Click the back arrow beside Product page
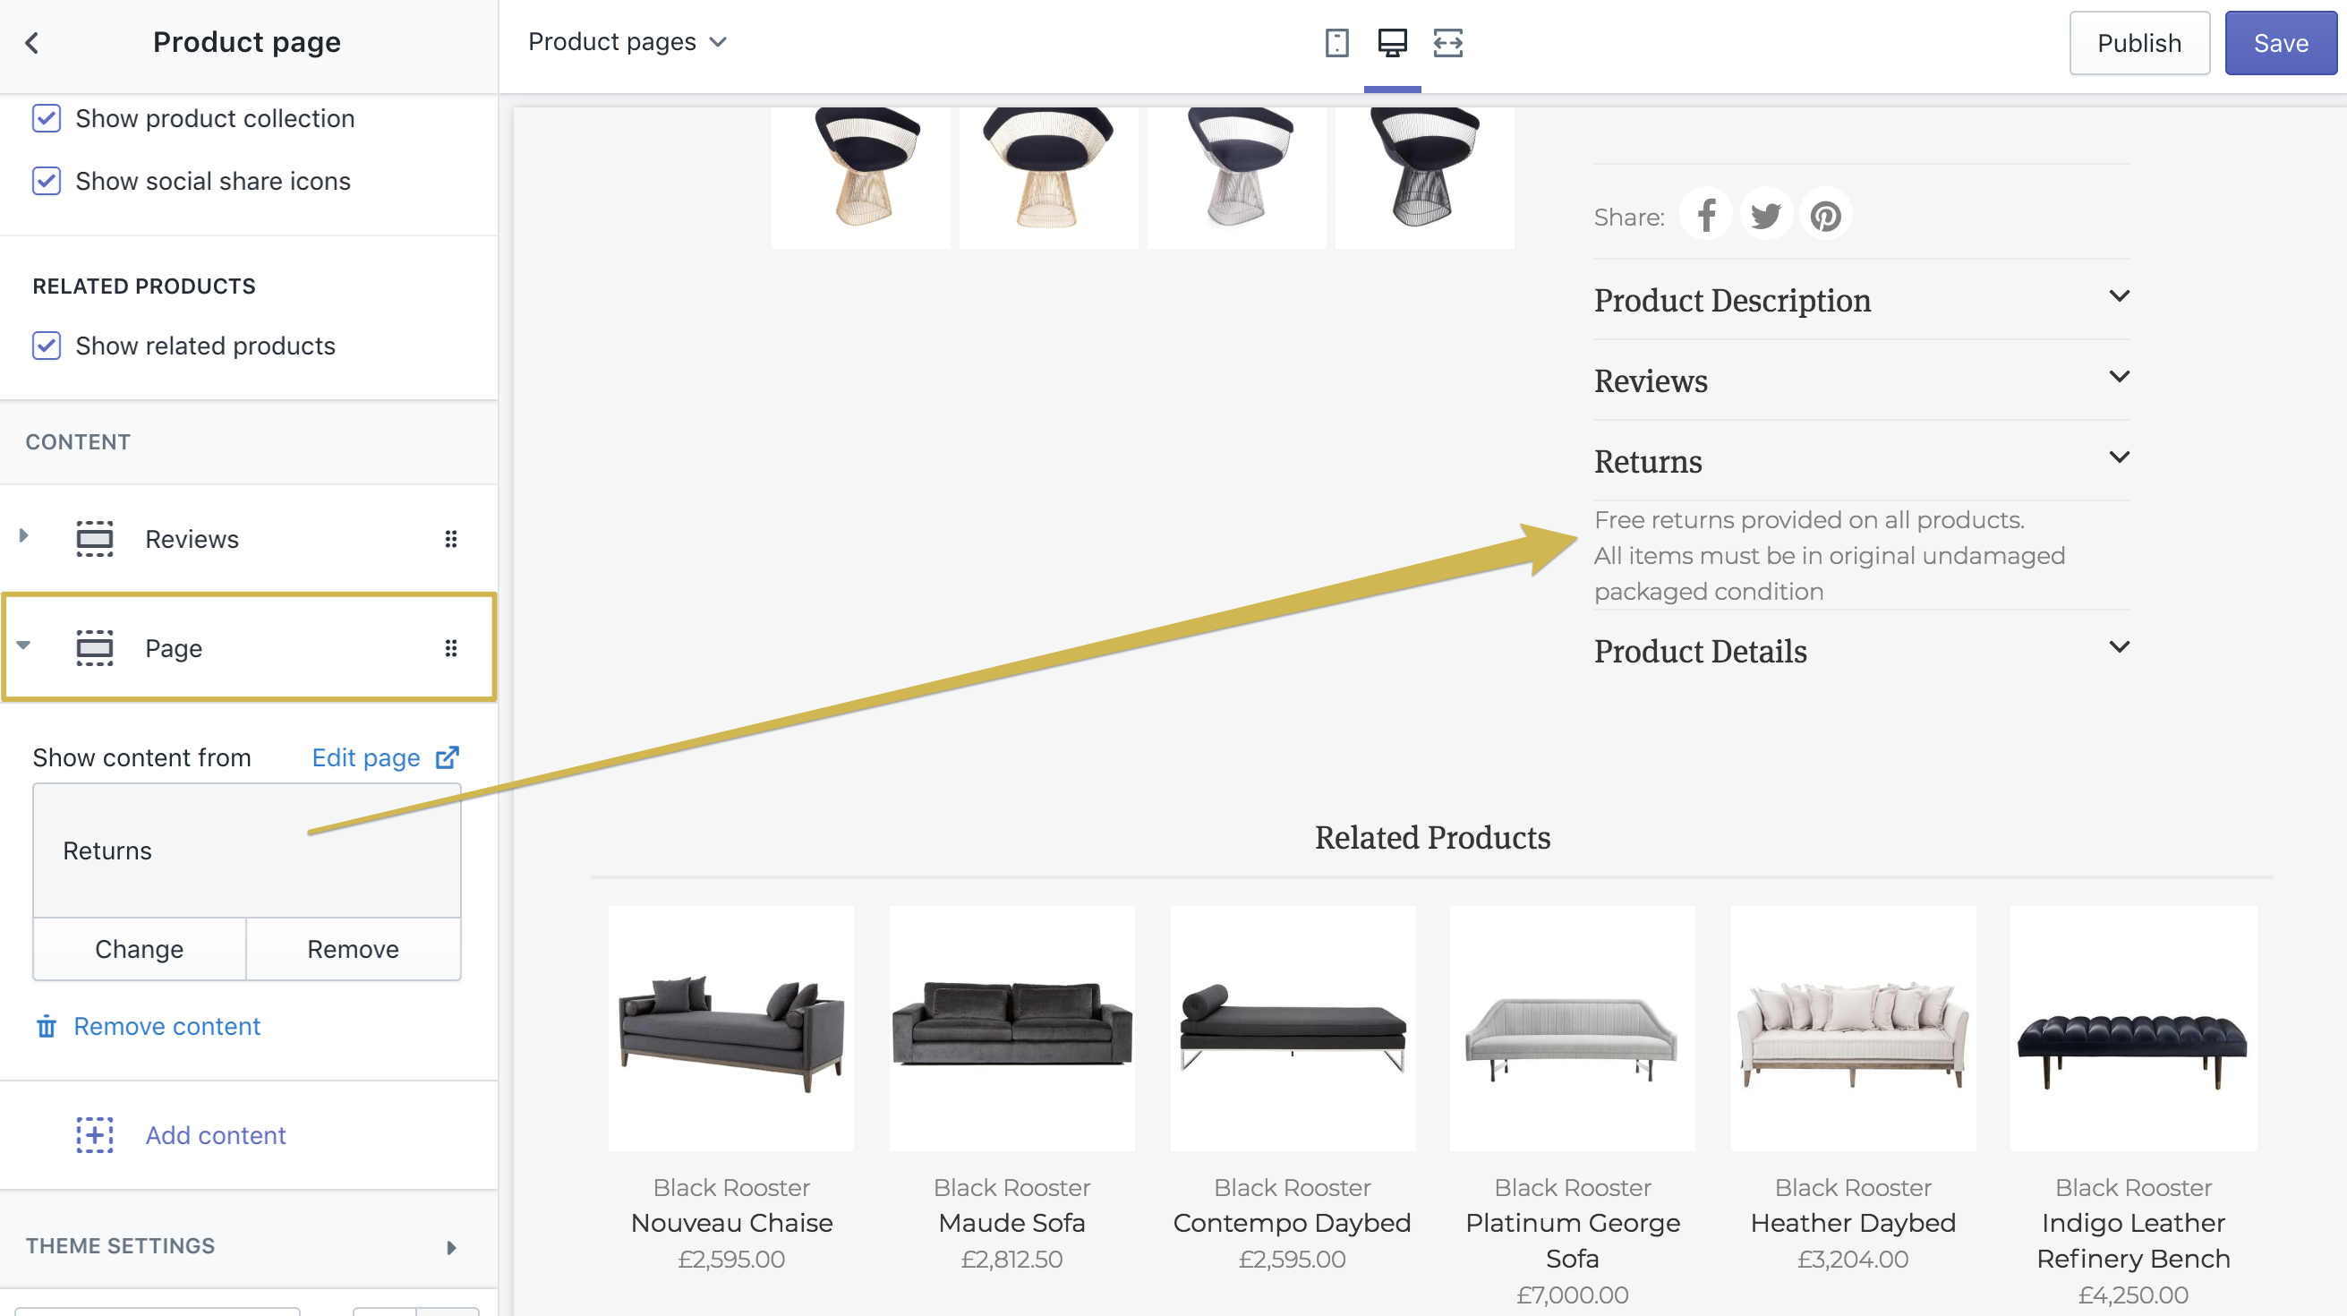The height and width of the screenshot is (1316, 2347). pos(32,43)
